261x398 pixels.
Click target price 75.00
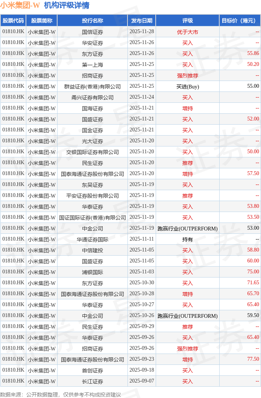[x=253, y=271]
